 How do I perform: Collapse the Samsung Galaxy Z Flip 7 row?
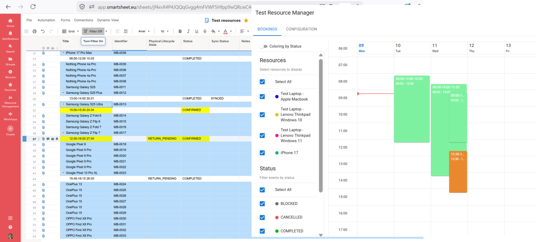click(x=63, y=133)
